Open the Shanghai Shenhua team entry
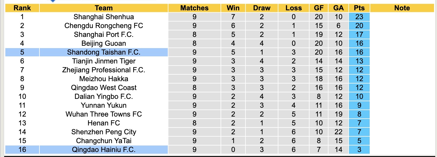Viewport: 437px width, 157px height. point(104,17)
